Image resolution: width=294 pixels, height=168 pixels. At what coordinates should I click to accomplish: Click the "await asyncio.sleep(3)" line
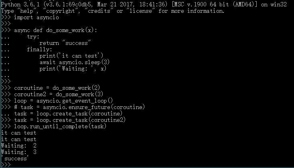pyautogui.click(x=74, y=63)
